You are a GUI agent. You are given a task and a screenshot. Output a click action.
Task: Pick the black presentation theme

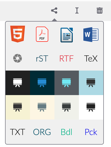pyautogui.click(x=18, y=83)
